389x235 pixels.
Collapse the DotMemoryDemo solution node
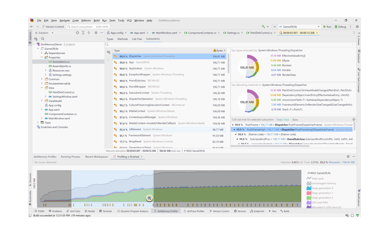coord(34,44)
